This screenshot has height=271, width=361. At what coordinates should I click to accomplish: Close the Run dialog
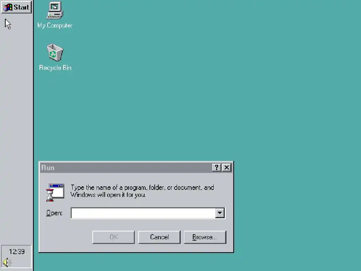click(227, 168)
